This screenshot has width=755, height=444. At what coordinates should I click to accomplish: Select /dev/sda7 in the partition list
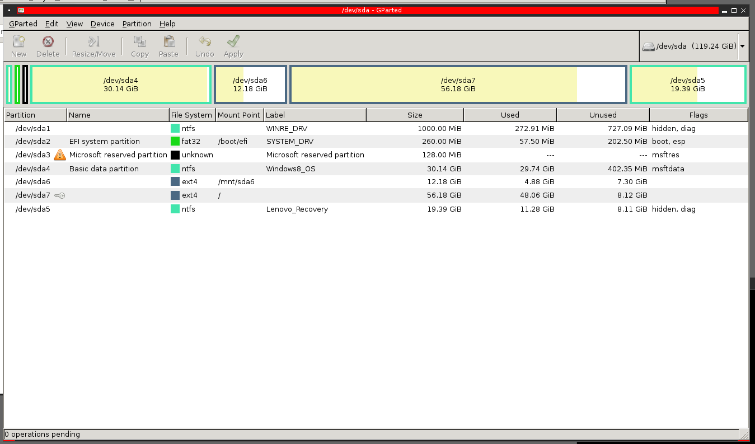376,195
